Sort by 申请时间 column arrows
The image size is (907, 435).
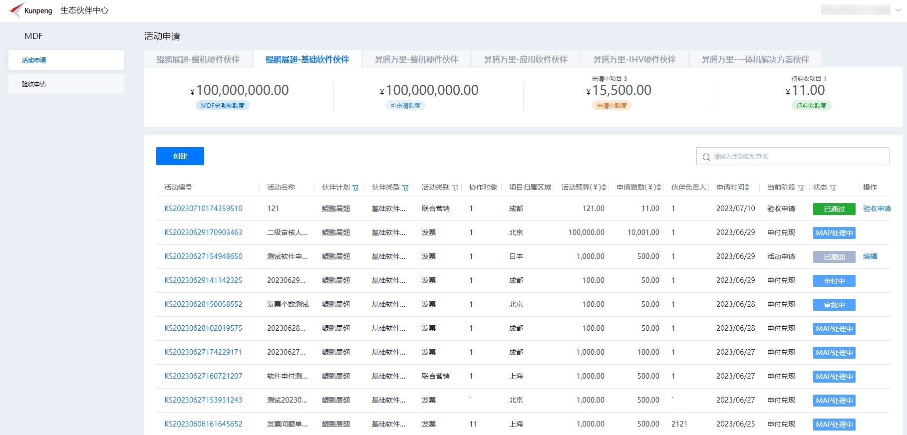tap(747, 188)
